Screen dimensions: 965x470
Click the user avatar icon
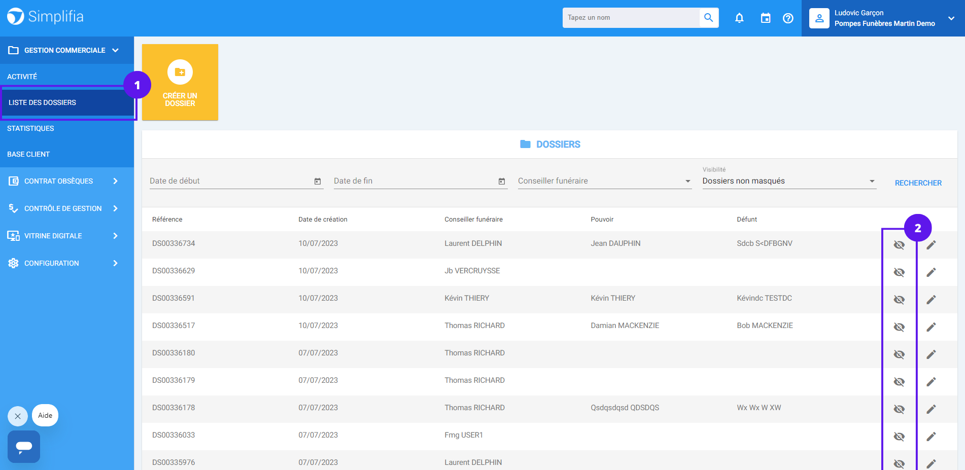819,18
